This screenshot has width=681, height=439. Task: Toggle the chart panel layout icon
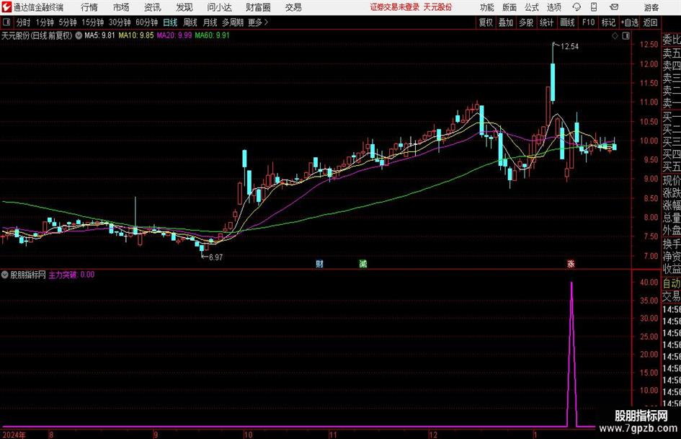coord(626,36)
